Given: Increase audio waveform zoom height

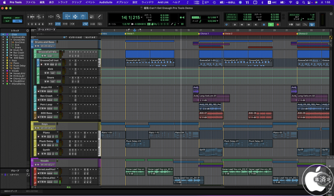Looking at the screenshot, I should [x=32, y=16].
